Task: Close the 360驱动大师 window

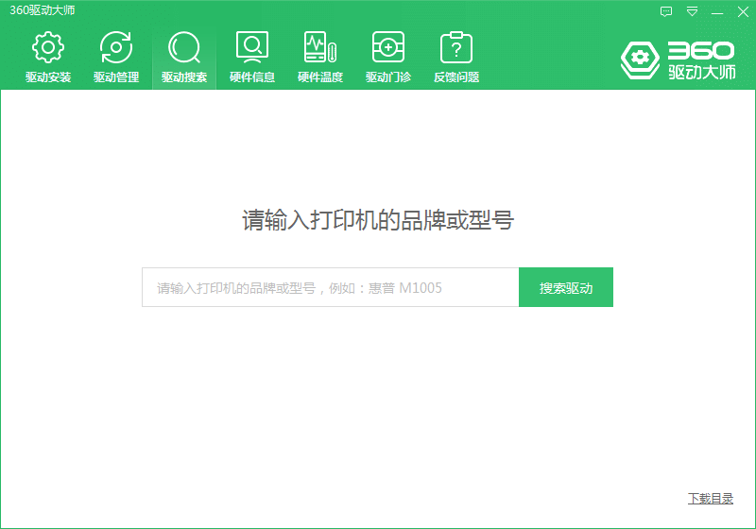Action: (743, 11)
